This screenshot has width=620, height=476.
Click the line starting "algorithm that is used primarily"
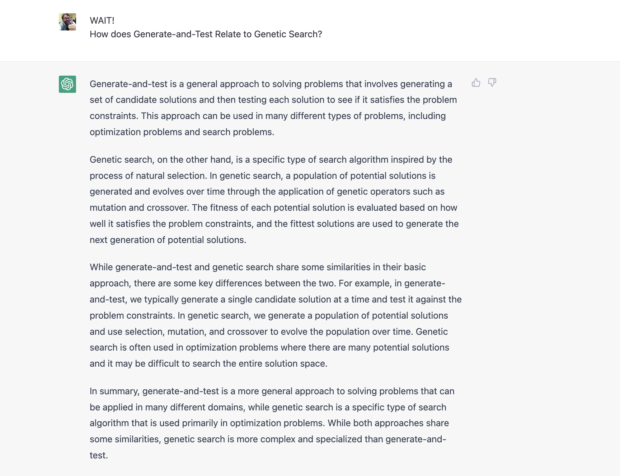(x=269, y=423)
